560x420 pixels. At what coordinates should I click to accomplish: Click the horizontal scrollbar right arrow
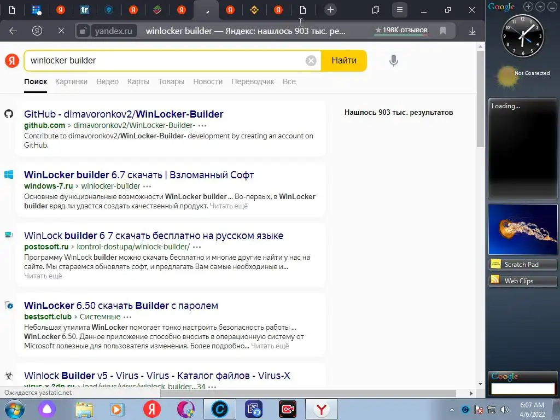pyautogui.click(x=471, y=393)
